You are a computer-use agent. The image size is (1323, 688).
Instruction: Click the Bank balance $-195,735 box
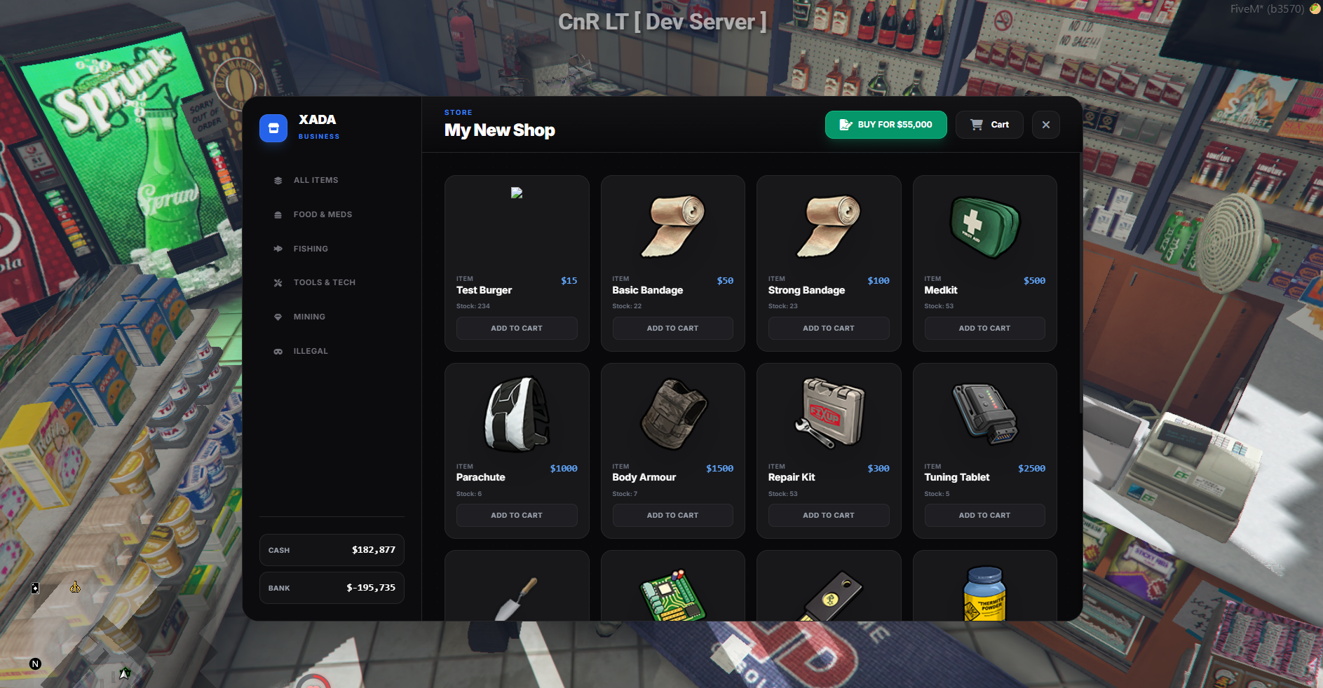pos(332,588)
